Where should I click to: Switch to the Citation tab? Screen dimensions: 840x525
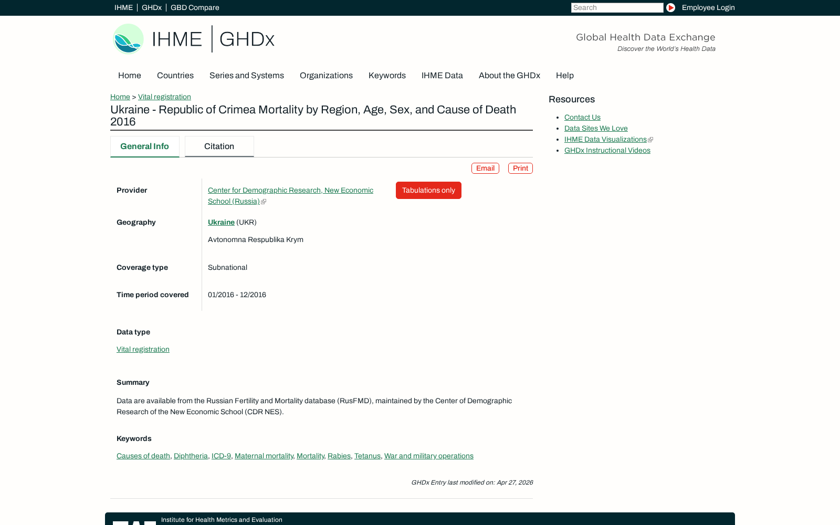(x=219, y=146)
